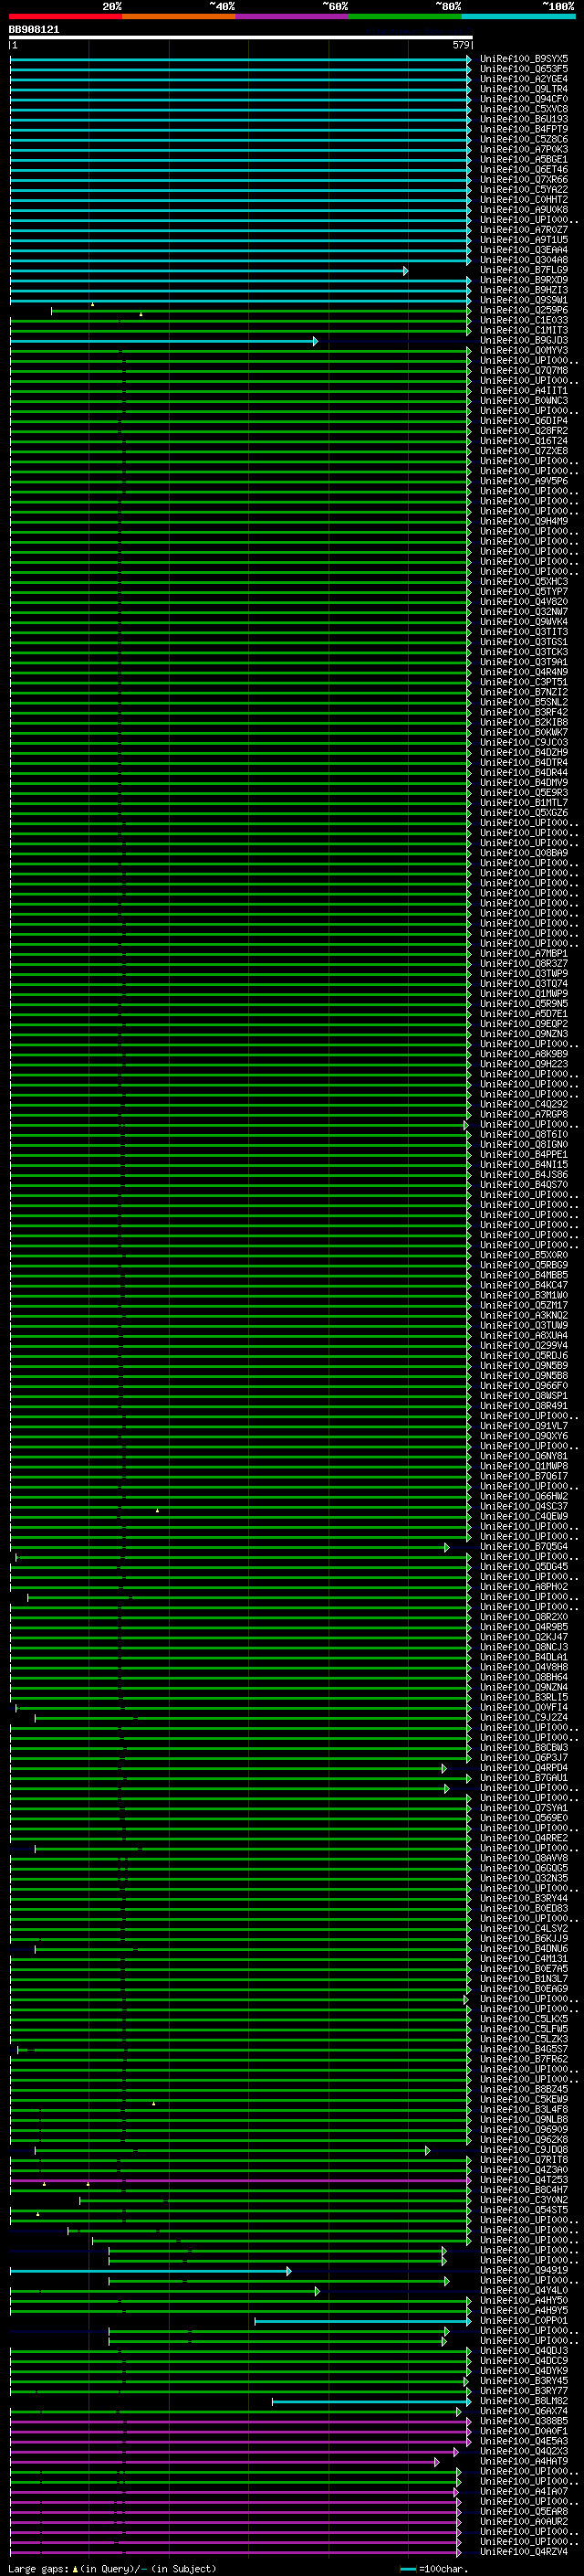Select hit label UniRef100_Q4R4N9
The height and width of the screenshot is (2576, 584).
coord(524,672)
